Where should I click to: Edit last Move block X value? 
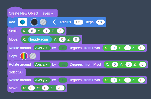(31, 88)
